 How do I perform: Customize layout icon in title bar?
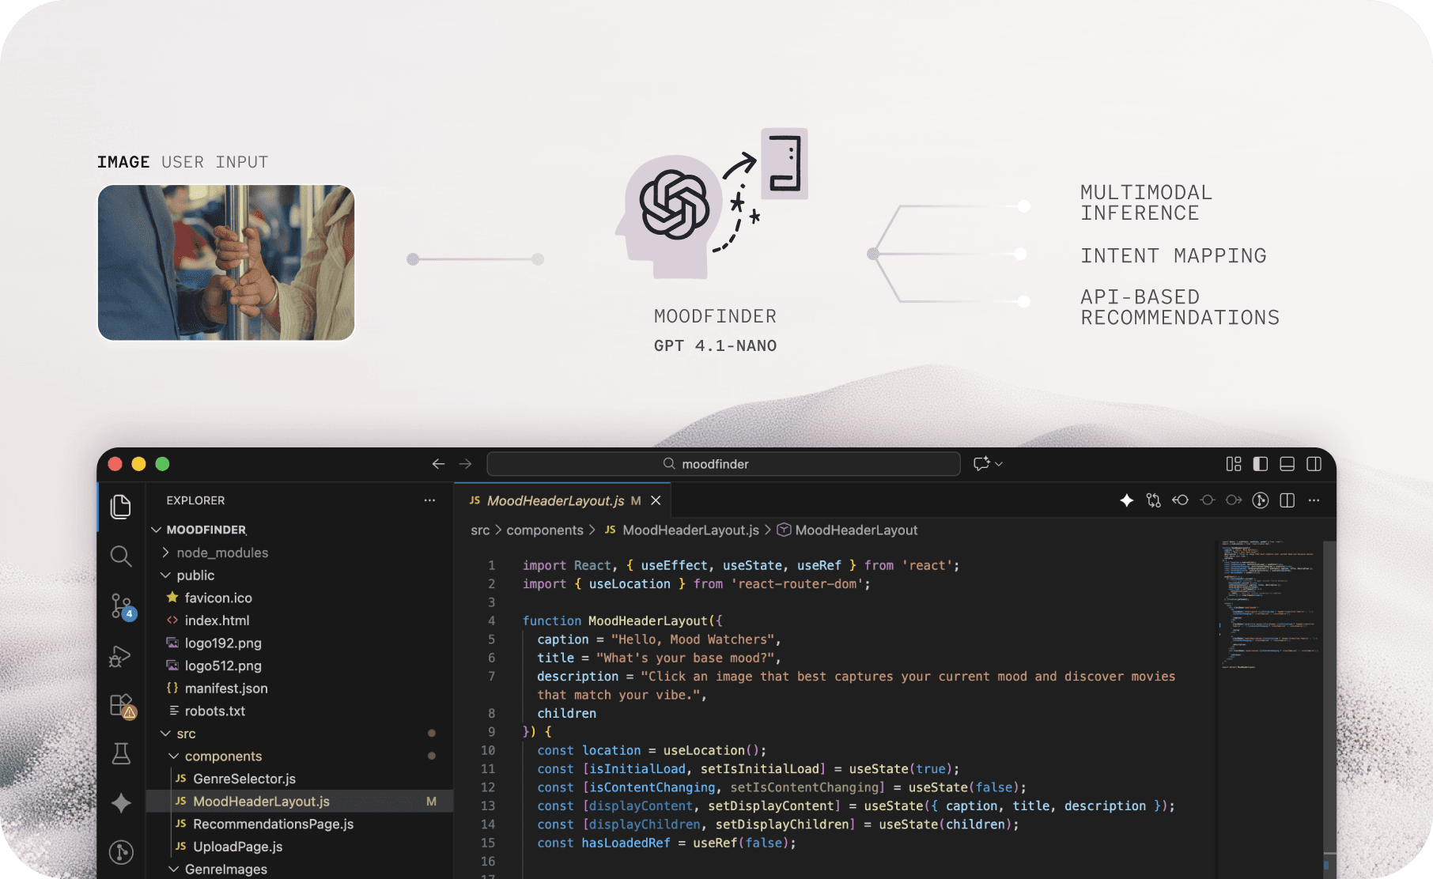click(x=1234, y=464)
